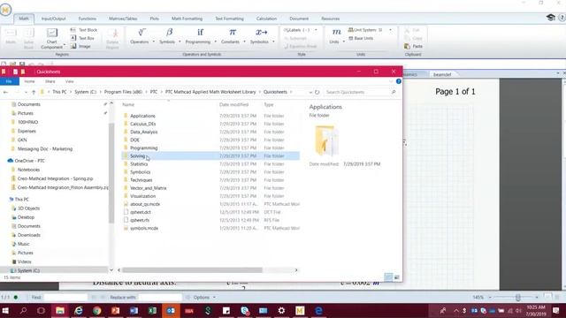Expand the Symbols dropdown arrow
The width and height of the screenshot is (566, 318).
coord(180,42)
